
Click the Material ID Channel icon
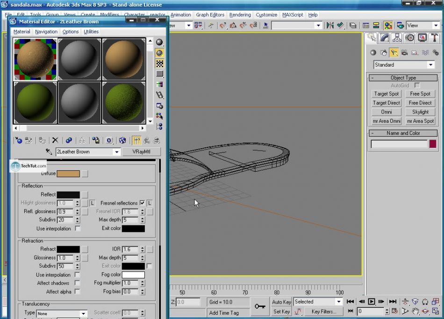pos(109,140)
